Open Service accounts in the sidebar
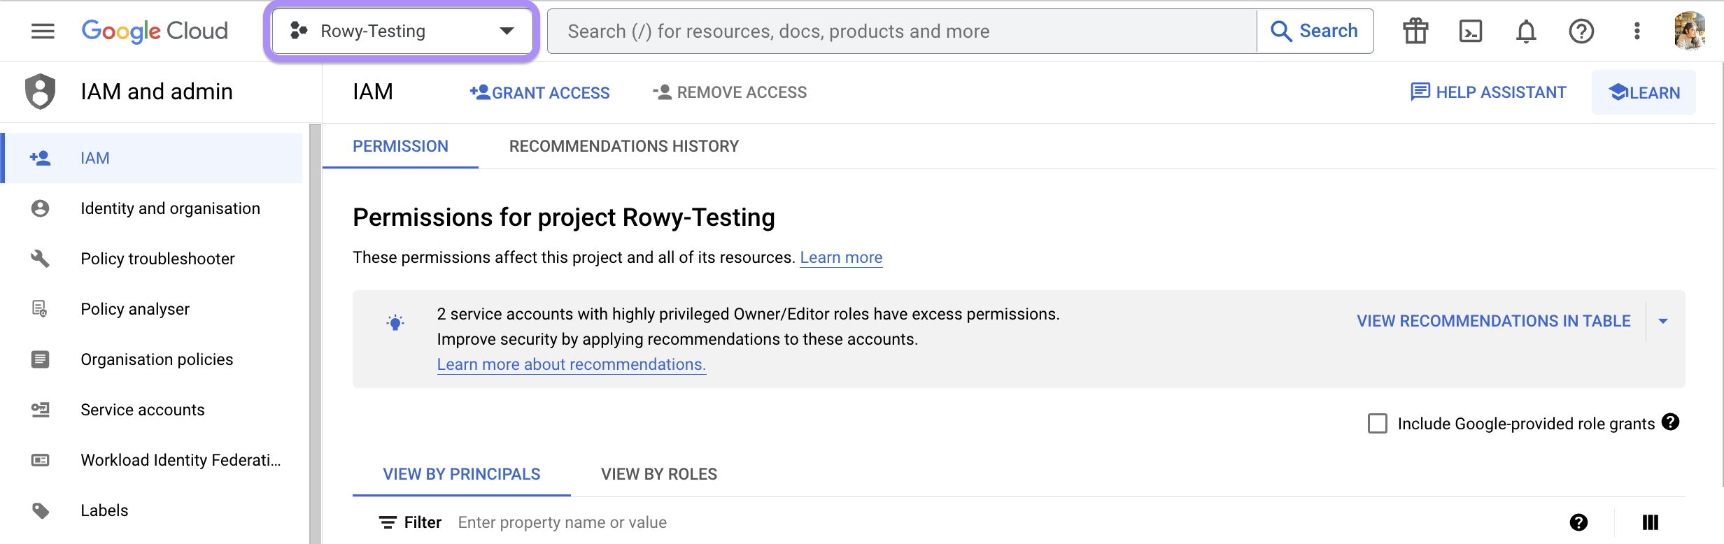The height and width of the screenshot is (544, 1724). 143,410
